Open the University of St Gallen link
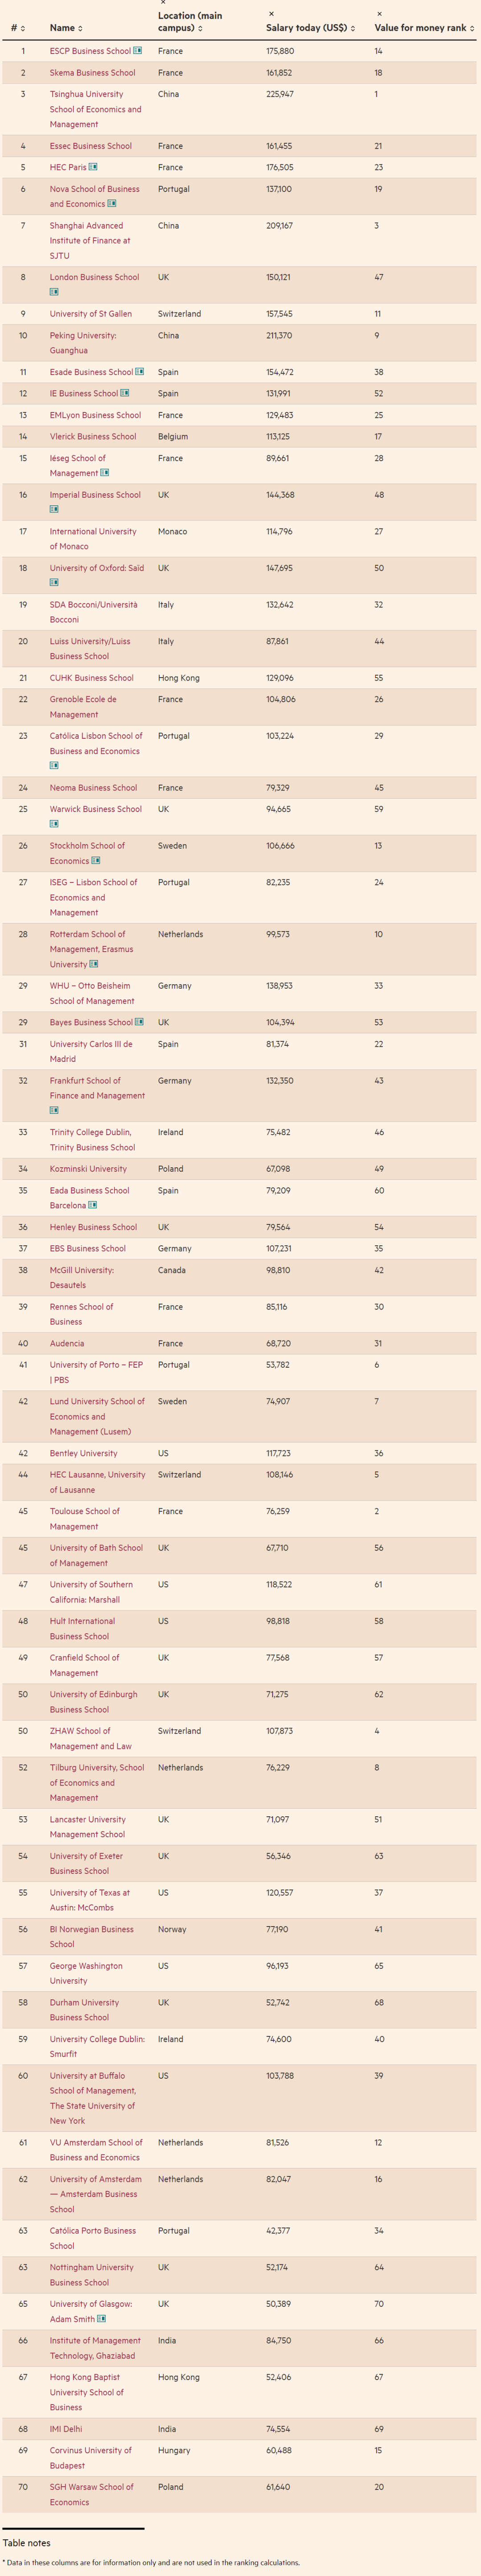This screenshot has width=481, height=2576. [x=91, y=314]
